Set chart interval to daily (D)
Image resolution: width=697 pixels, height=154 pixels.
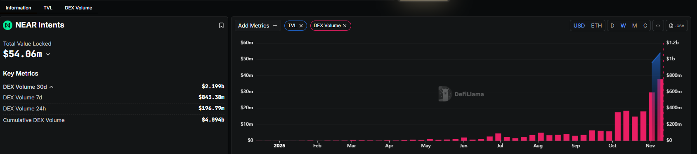pos(612,25)
